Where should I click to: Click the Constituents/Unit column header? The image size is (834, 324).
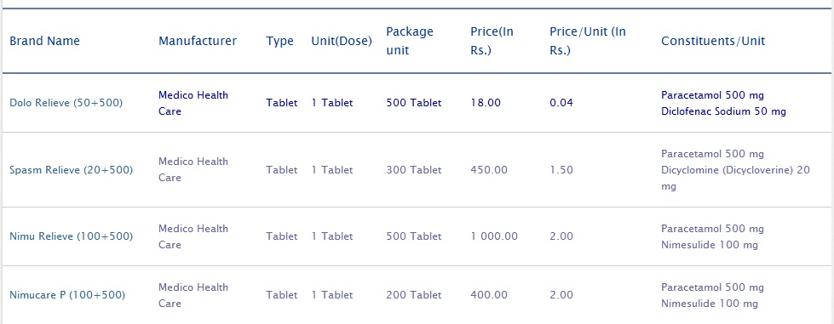(713, 41)
